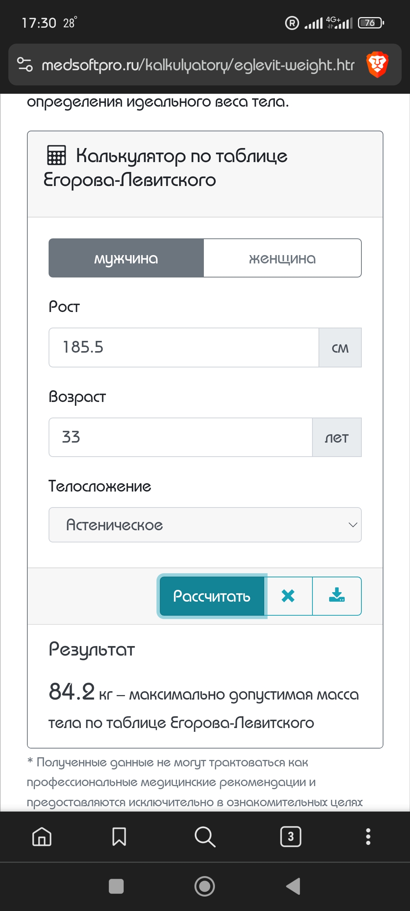Screen dimensions: 410x911
Task: Tap the Brave Shields lion icon
Action: (x=377, y=64)
